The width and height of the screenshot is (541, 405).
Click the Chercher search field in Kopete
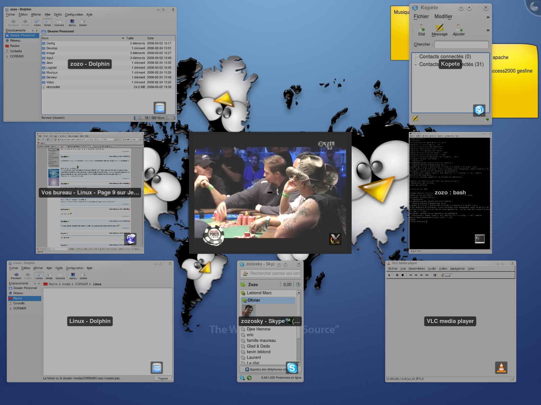(461, 44)
